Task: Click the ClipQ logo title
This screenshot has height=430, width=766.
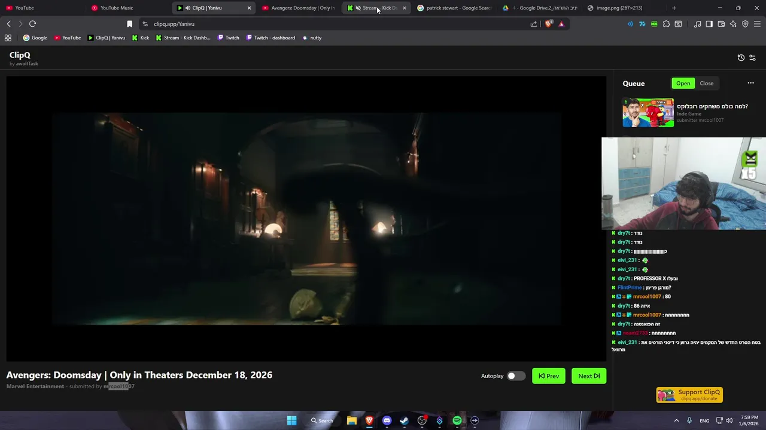Action: [20, 55]
